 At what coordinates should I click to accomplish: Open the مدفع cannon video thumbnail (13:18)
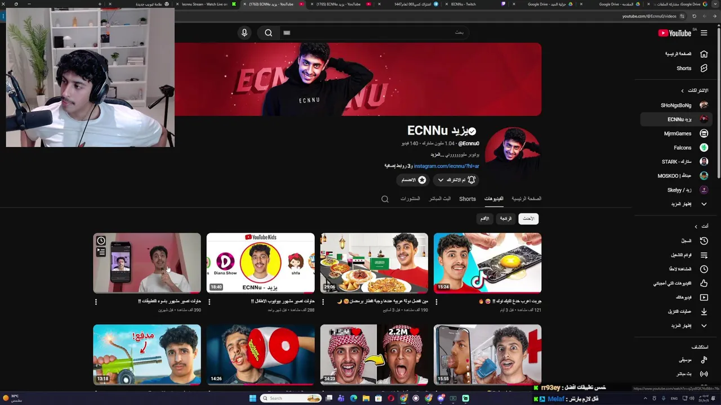click(x=146, y=354)
